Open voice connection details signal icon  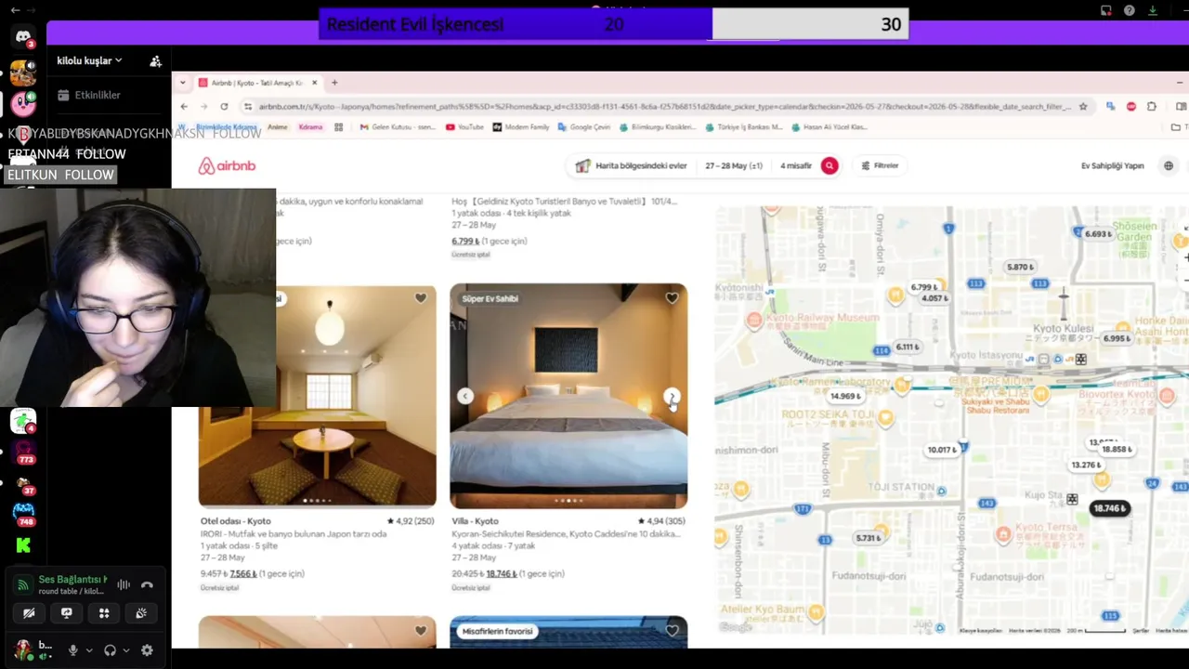[x=23, y=585]
